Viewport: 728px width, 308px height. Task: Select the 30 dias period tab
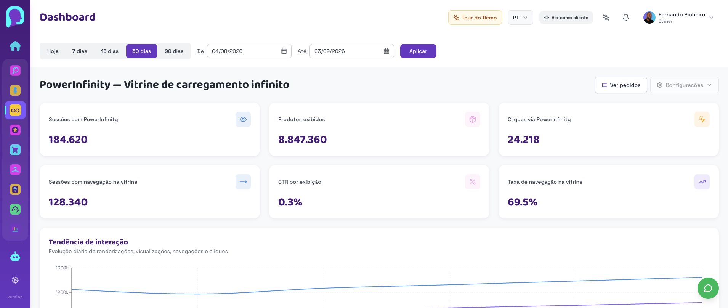(141, 51)
